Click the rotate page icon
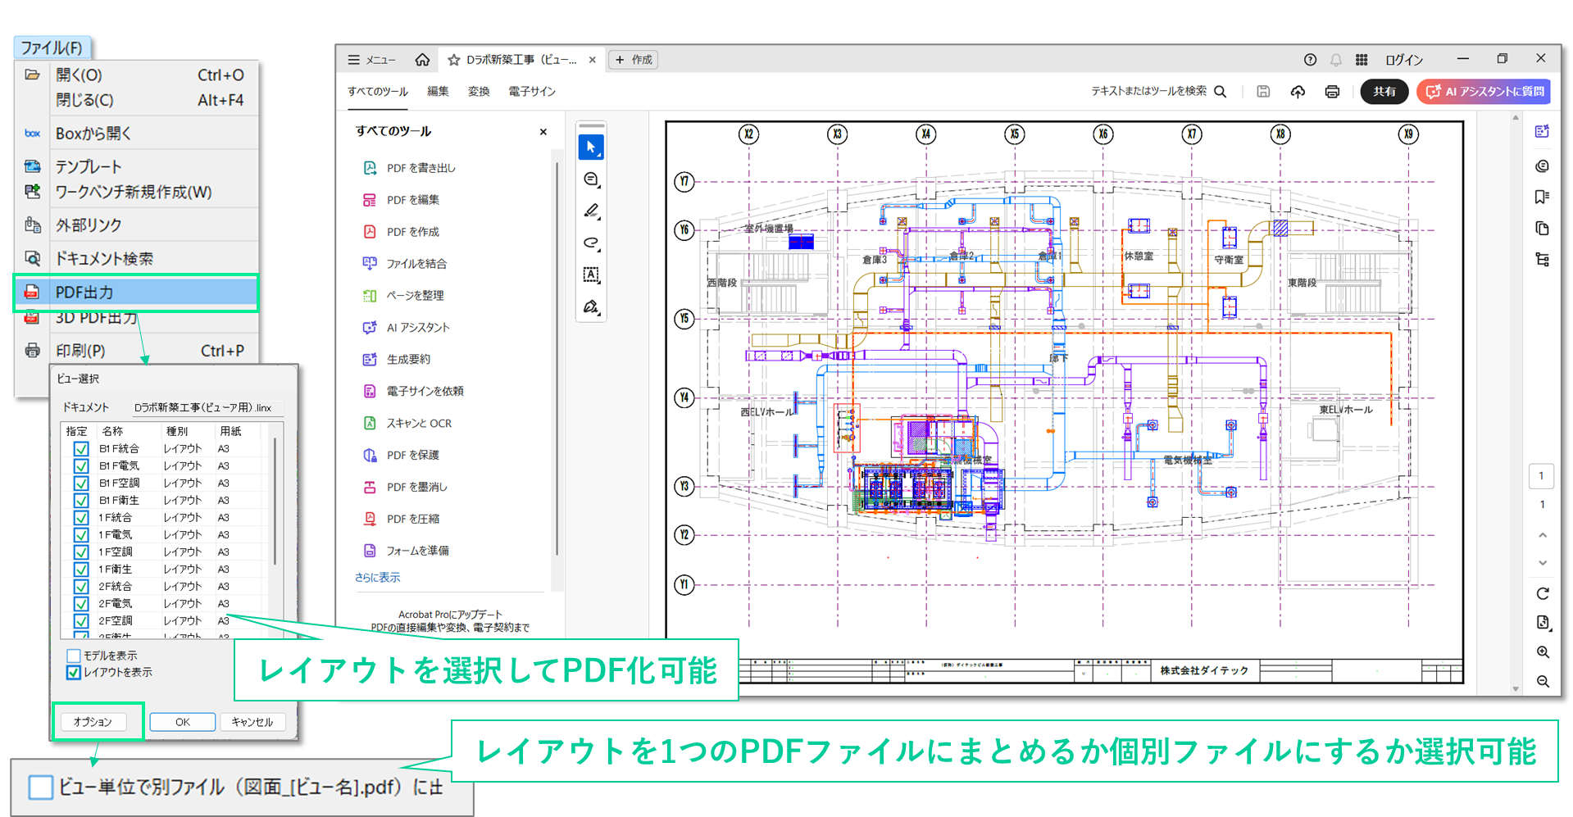The image size is (1573, 817). pos(1543,593)
